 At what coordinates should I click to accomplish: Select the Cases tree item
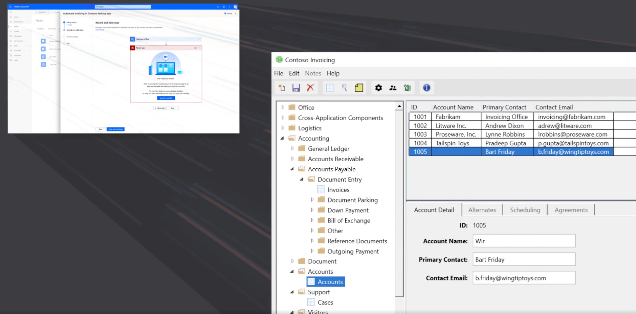click(x=325, y=302)
